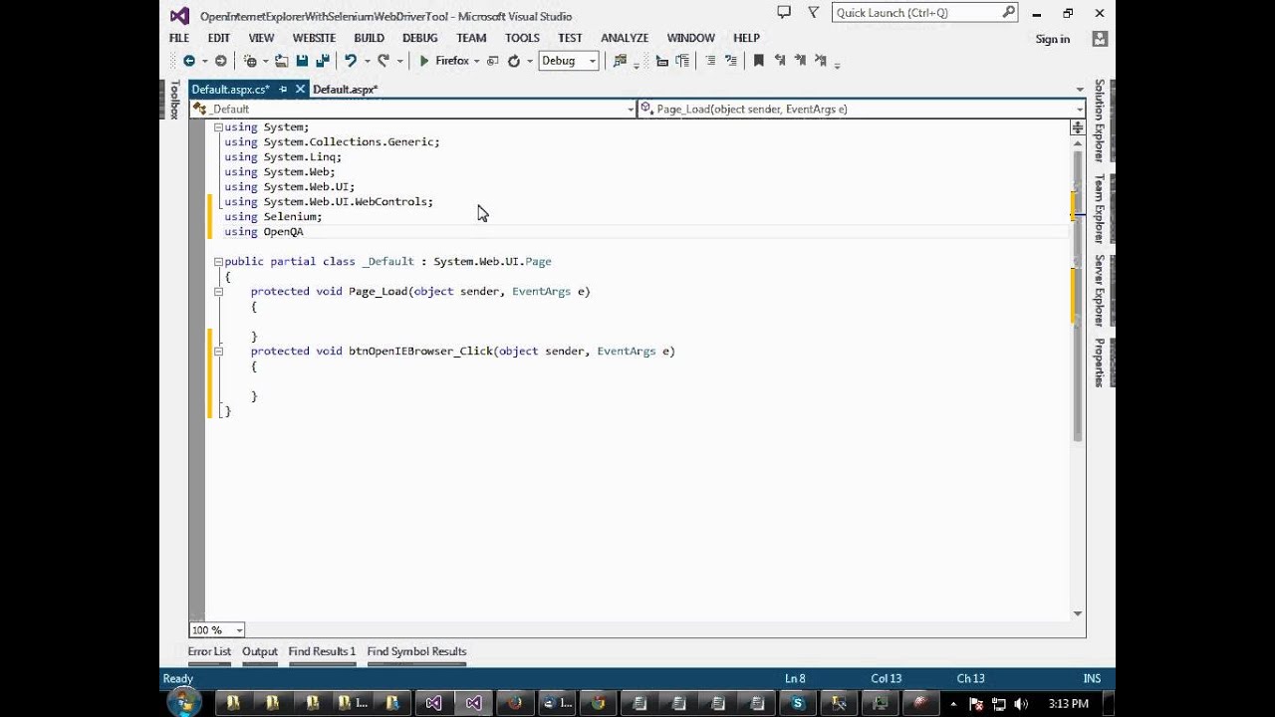Clear all bookmarks icon
This screenshot has width=1275, height=717.
821,61
